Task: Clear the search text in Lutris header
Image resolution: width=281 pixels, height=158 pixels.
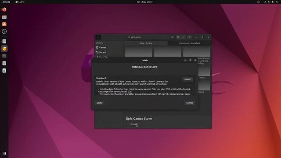Action: (173, 37)
